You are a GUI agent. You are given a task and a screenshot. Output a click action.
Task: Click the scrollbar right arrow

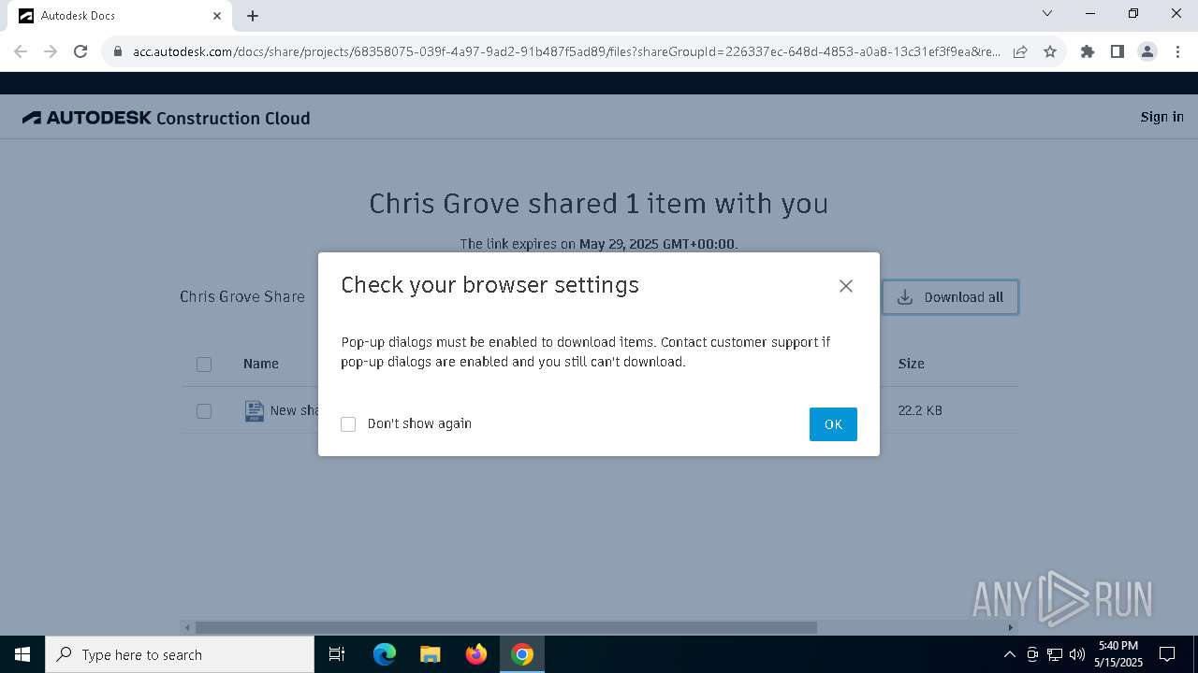pyautogui.click(x=1011, y=627)
